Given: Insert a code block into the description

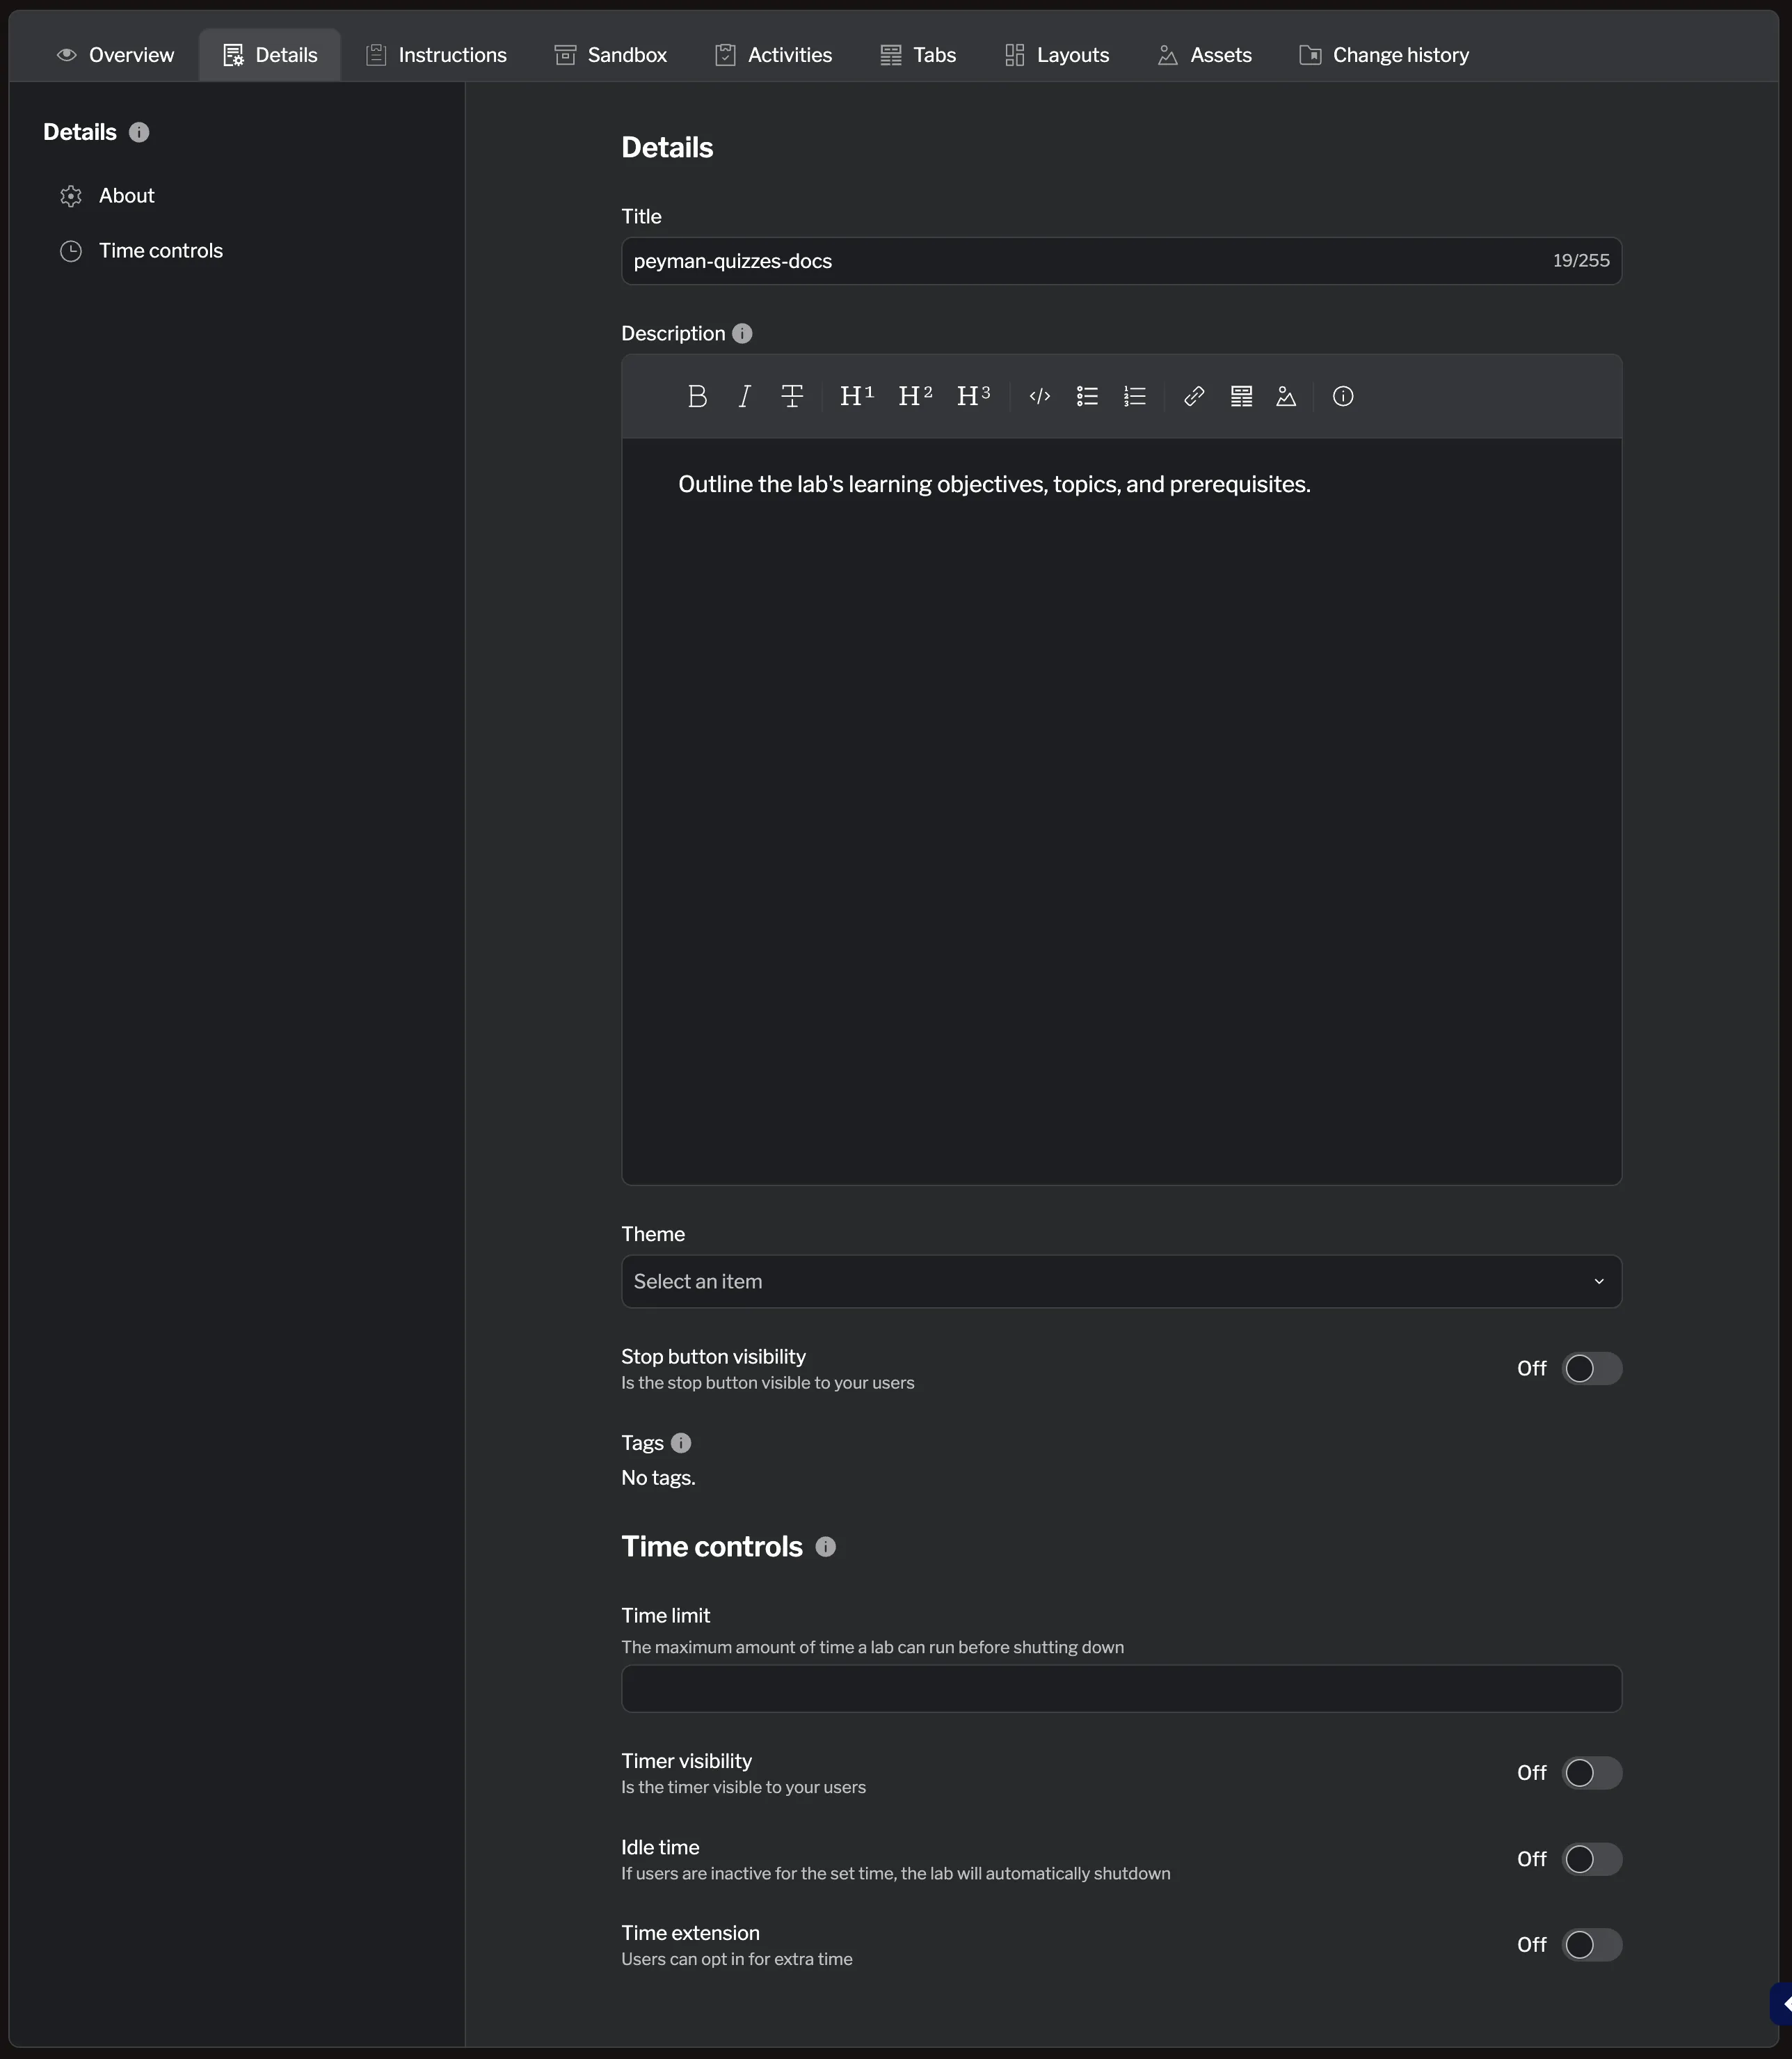Looking at the screenshot, I should (1039, 396).
